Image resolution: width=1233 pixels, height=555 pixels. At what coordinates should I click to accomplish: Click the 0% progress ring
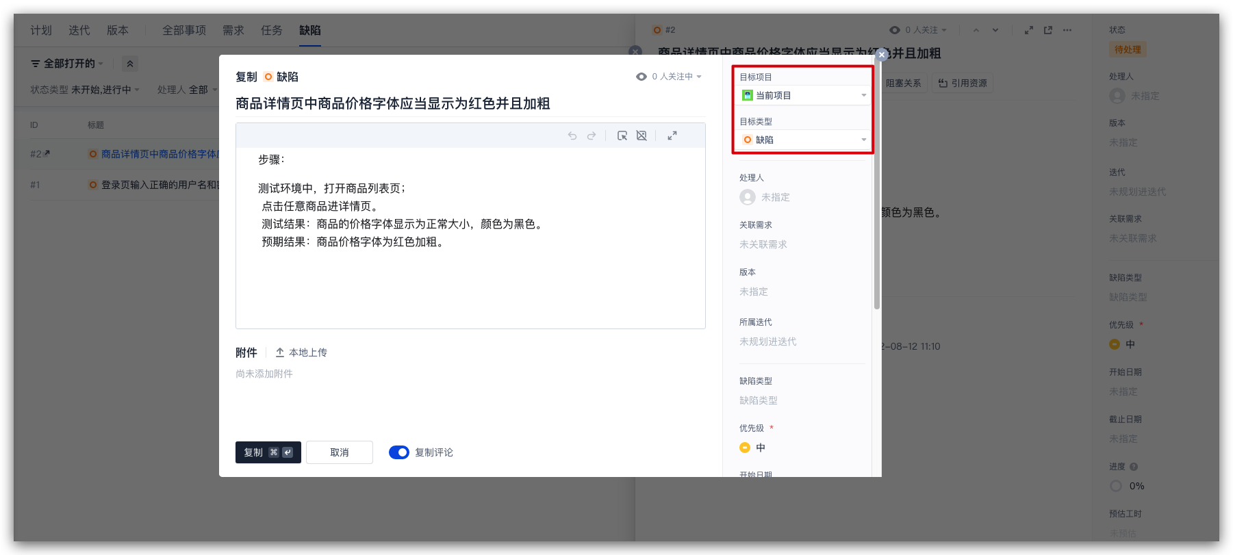(1116, 486)
